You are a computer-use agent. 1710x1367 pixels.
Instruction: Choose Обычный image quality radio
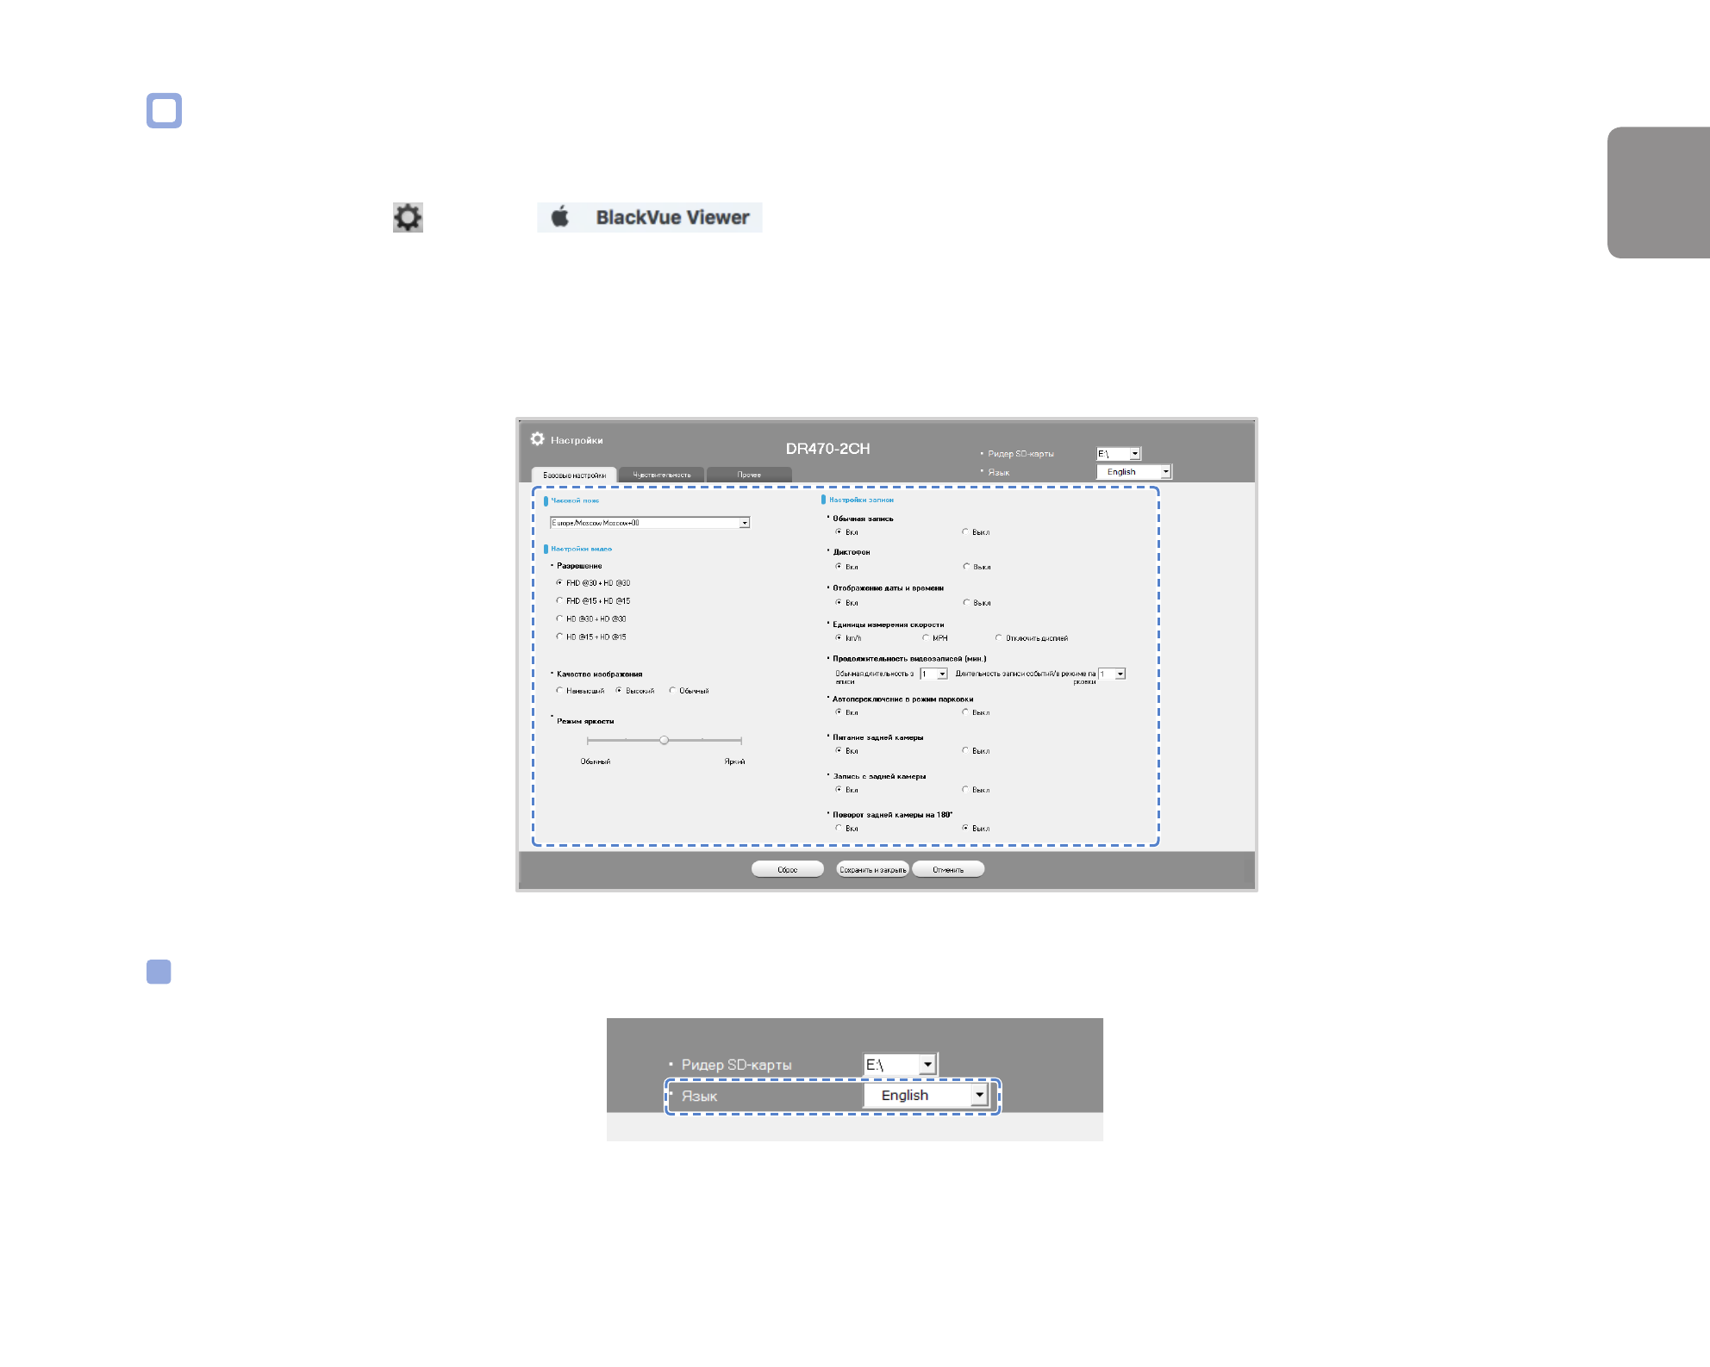coord(672,691)
